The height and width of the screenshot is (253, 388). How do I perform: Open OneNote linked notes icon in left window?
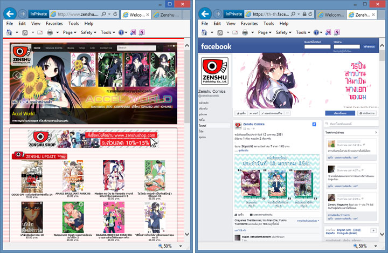[142, 32]
